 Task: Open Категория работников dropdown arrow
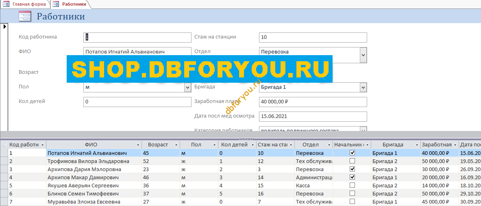coord(363,130)
